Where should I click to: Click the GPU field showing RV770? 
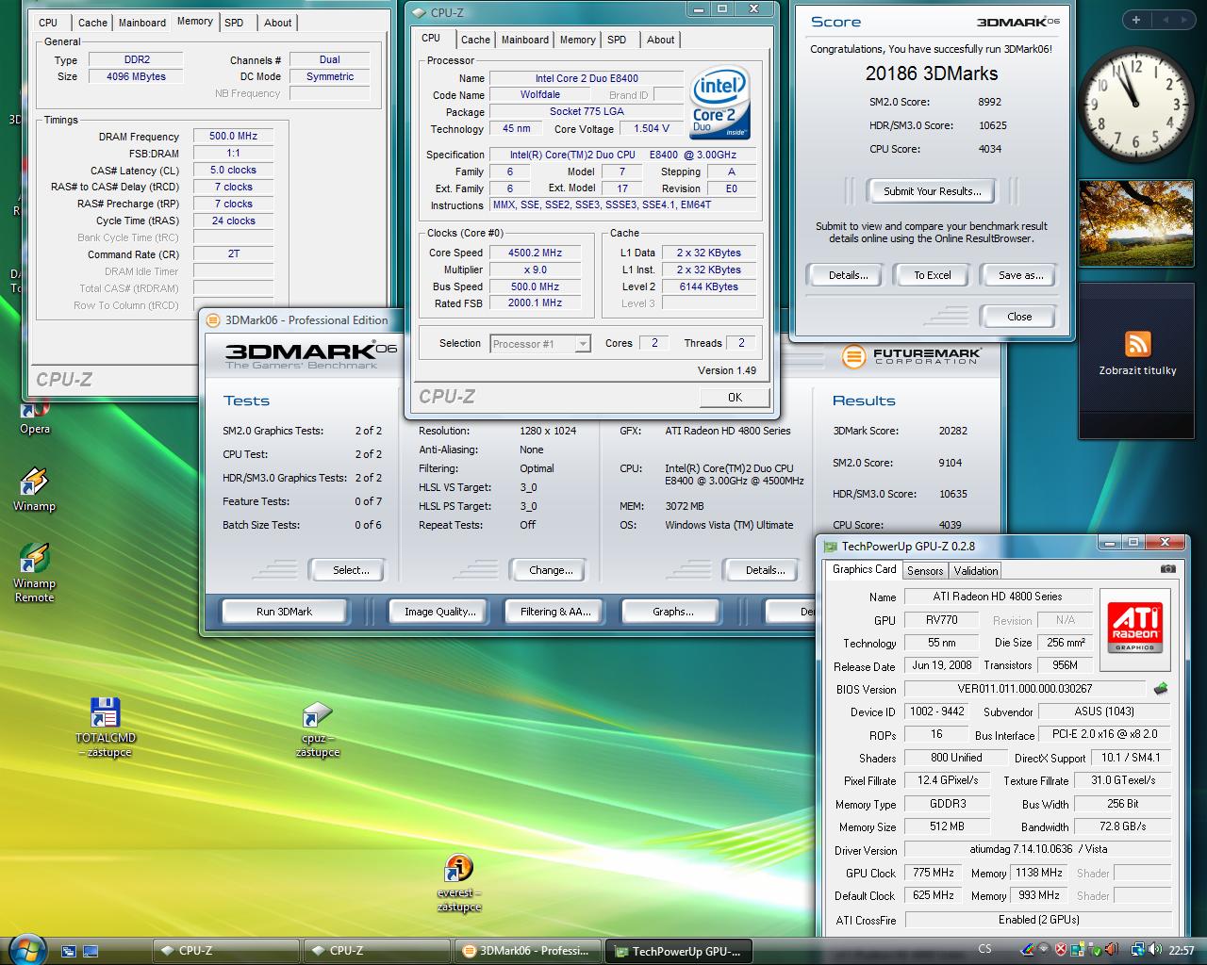(x=942, y=620)
